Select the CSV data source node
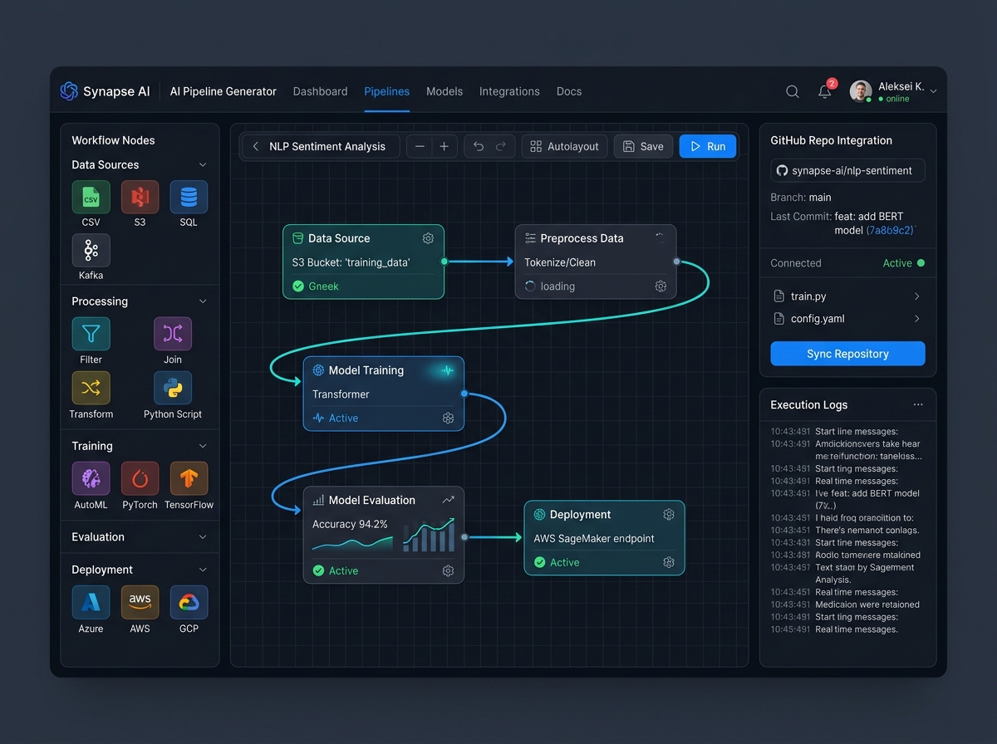The image size is (997, 744). point(91,198)
